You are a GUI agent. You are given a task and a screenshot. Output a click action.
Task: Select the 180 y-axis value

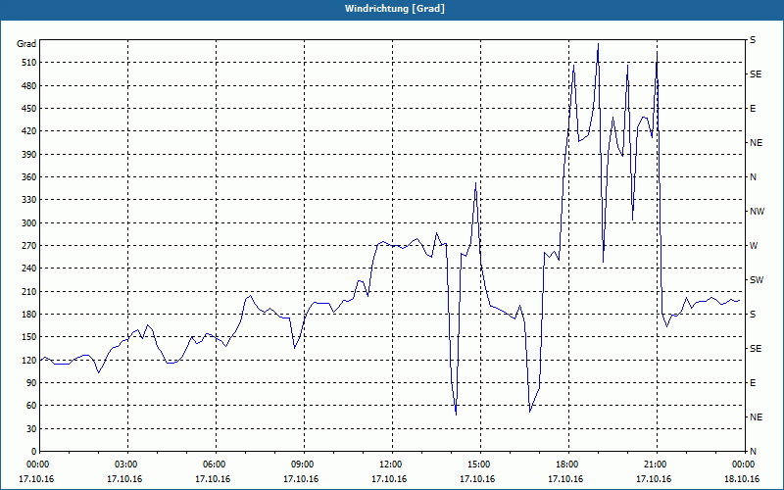pyautogui.click(x=29, y=315)
